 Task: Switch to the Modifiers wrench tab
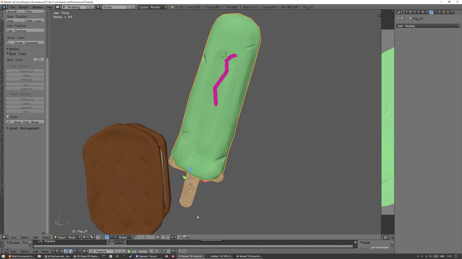[431, 12]
